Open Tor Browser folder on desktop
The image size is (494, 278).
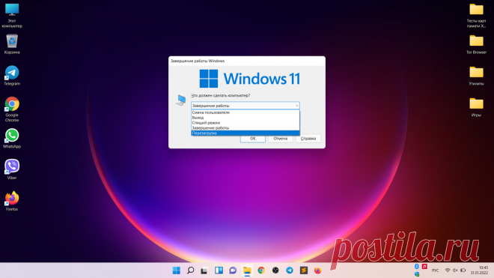476,44
